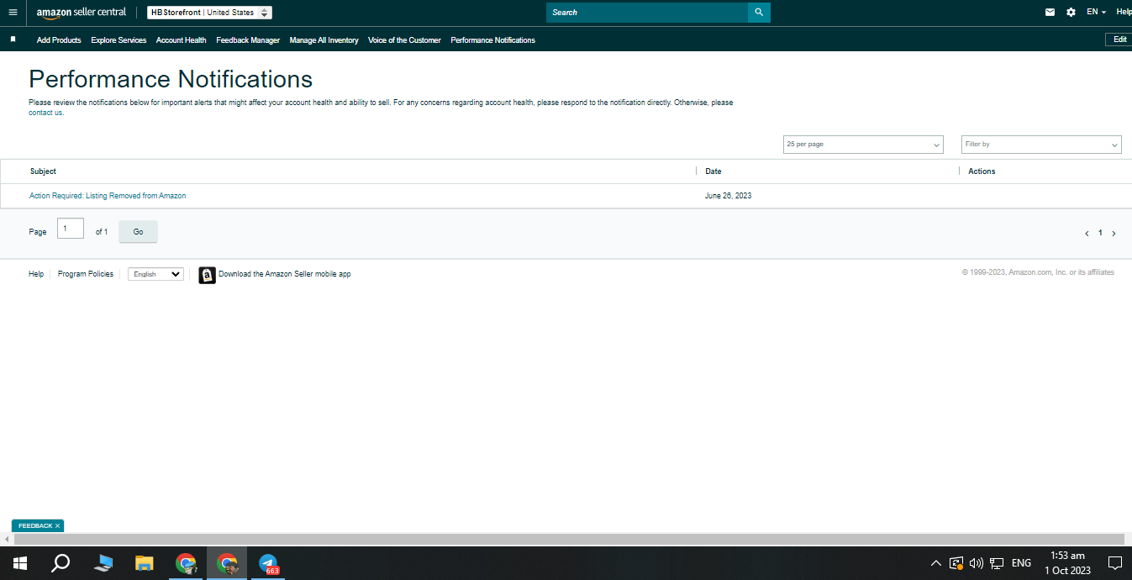Click the June 26, 2023 date cell
The image size is (1132, 580).
(x=728, y=196)
